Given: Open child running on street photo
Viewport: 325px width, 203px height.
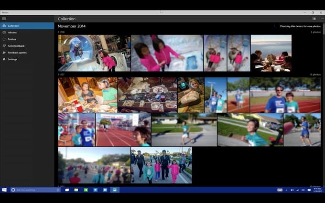Looking at the screenshot, I should (x=184, y=129).
